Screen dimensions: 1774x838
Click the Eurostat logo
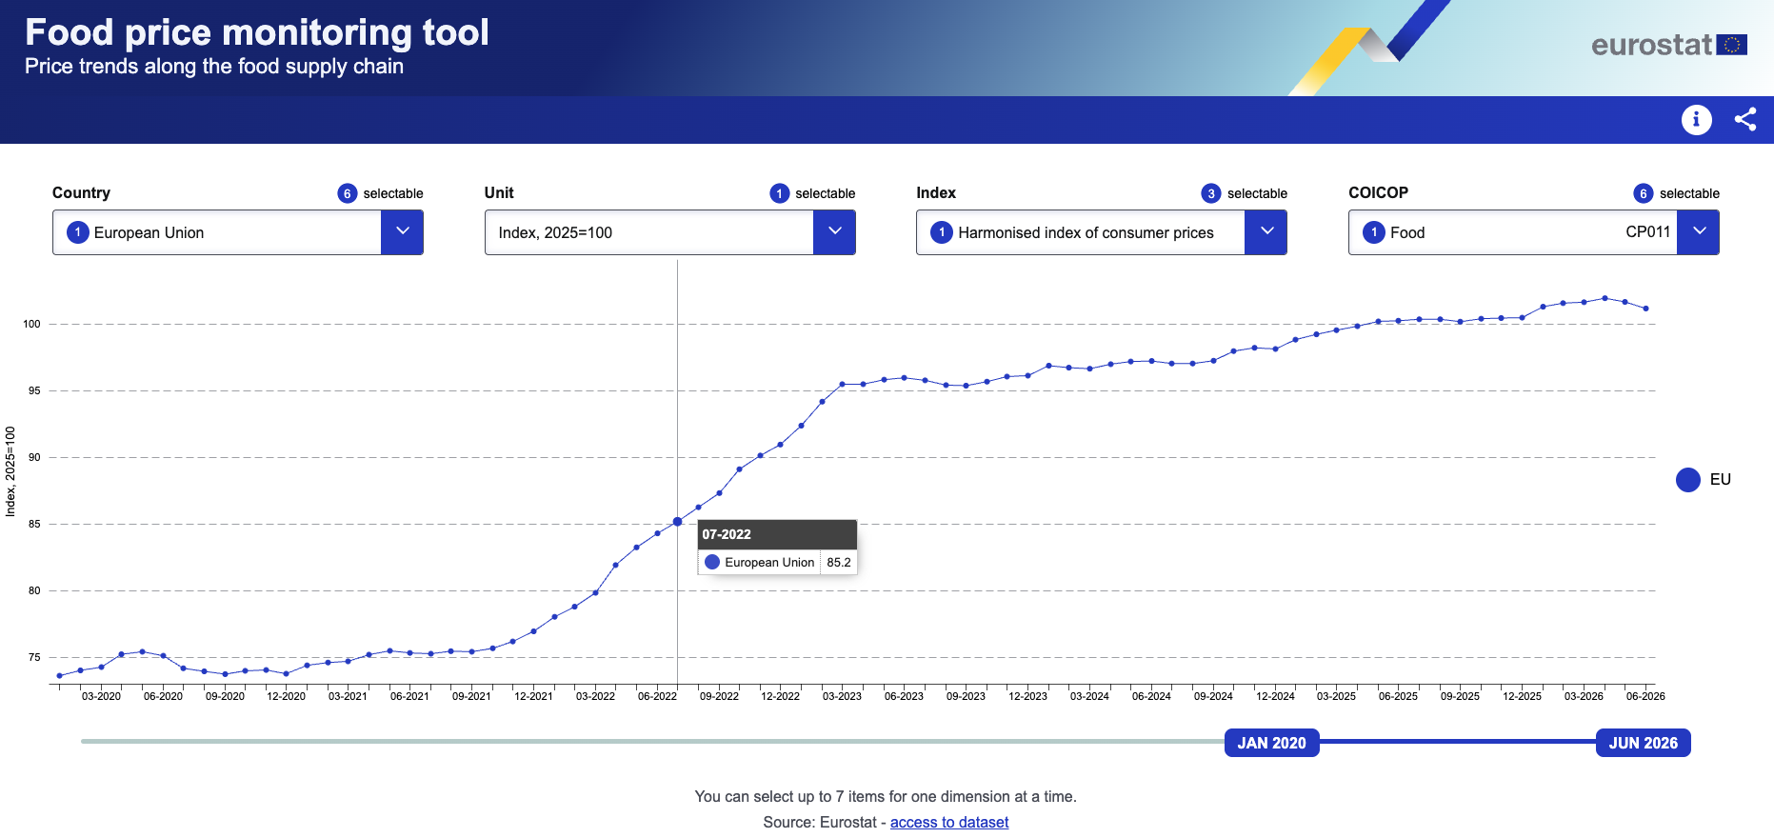click(1668, 45)
